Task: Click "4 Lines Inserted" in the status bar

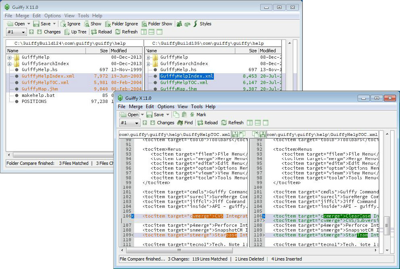Action: [286, 259]
